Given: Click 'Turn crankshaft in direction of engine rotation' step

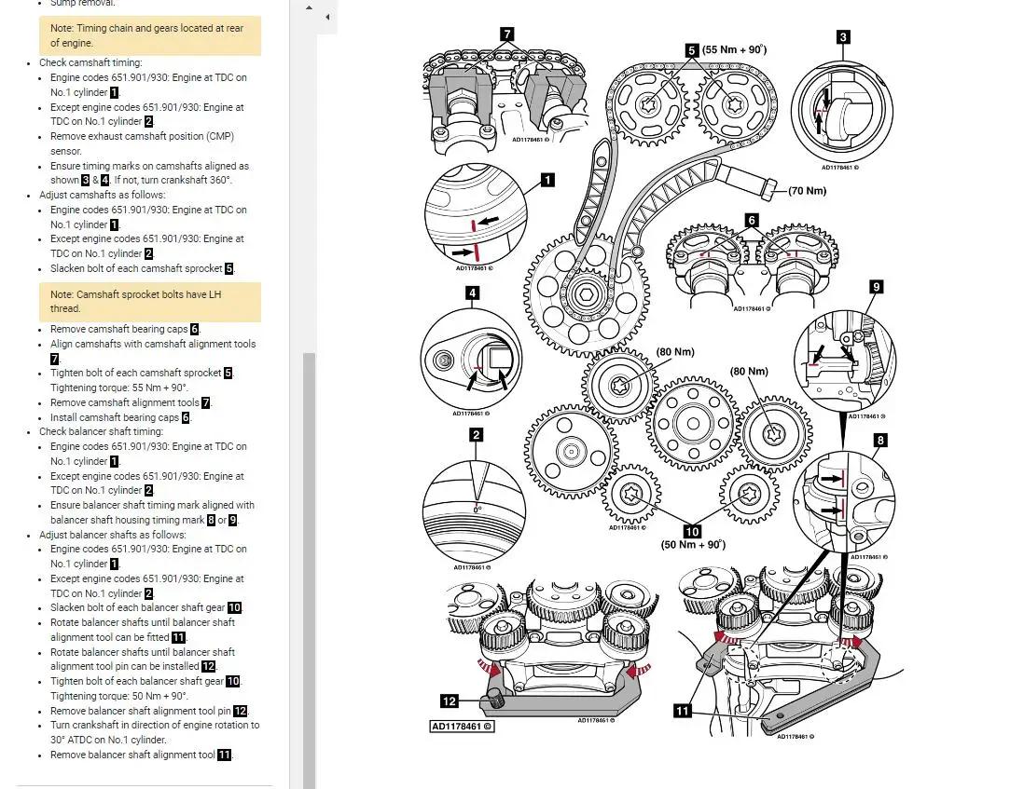Looking at the screenshot, I should 155,732.
